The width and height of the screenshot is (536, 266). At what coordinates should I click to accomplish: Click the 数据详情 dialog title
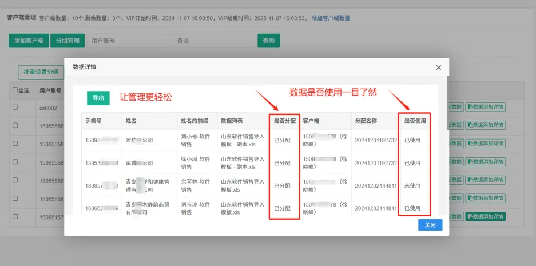click(x=85, y=67)
